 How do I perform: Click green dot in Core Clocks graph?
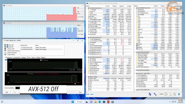click(78, 29)
